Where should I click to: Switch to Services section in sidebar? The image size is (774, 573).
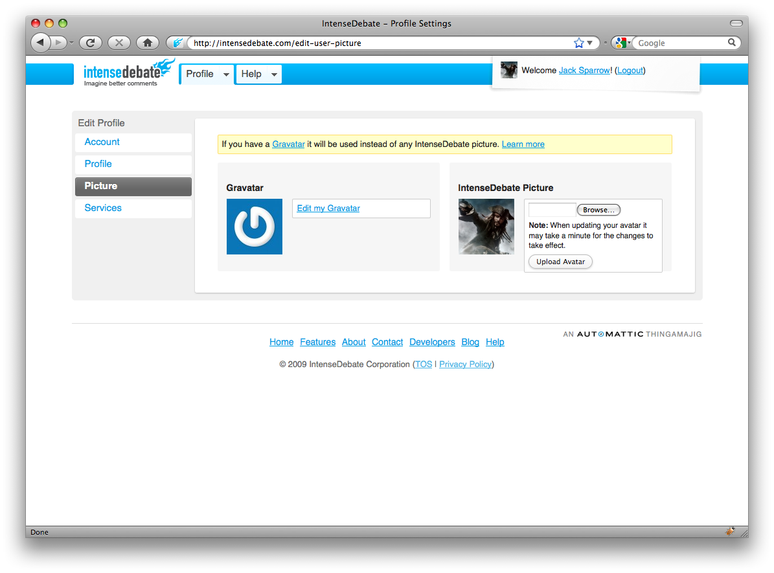click(103, 208)
